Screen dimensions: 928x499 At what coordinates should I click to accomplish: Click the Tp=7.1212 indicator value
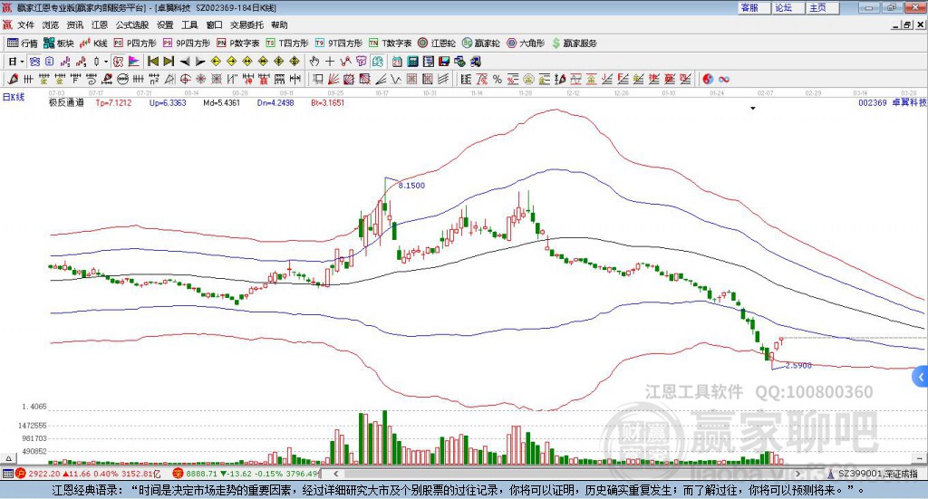[x=113, y=102]
